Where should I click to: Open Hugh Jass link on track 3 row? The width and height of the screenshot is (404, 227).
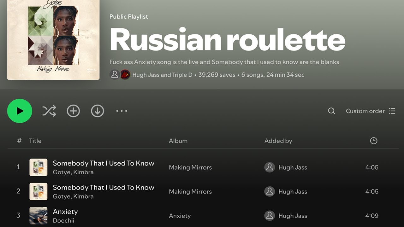coord(293,216)
